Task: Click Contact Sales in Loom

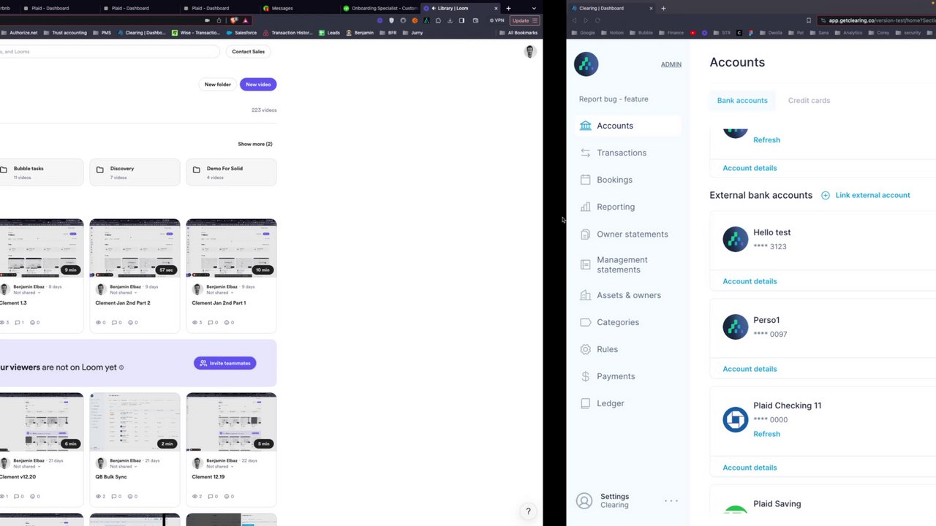Action: [248, 52]
